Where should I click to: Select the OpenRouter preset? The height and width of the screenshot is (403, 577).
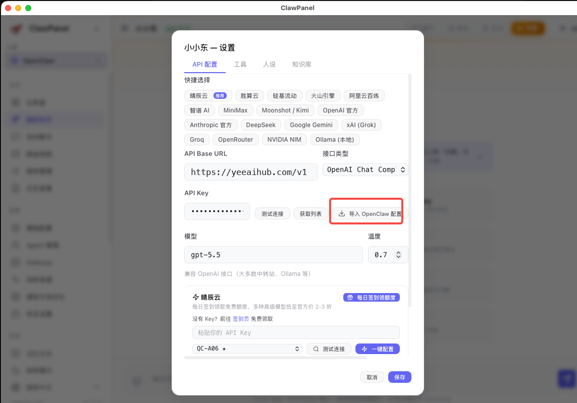click(236, 140)
